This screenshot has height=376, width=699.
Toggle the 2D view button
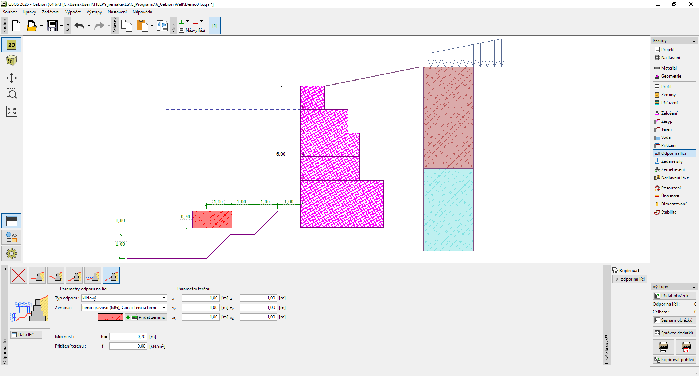[x=12, y=45]
